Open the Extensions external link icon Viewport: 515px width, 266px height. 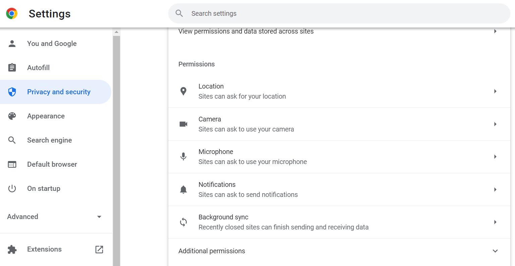coord(99,249)
